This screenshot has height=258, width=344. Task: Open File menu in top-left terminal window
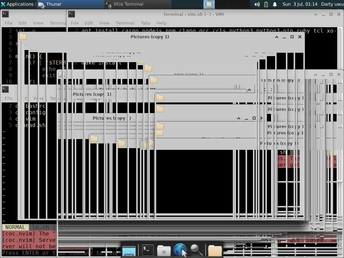pyautogui.click(x=8, y=23)
